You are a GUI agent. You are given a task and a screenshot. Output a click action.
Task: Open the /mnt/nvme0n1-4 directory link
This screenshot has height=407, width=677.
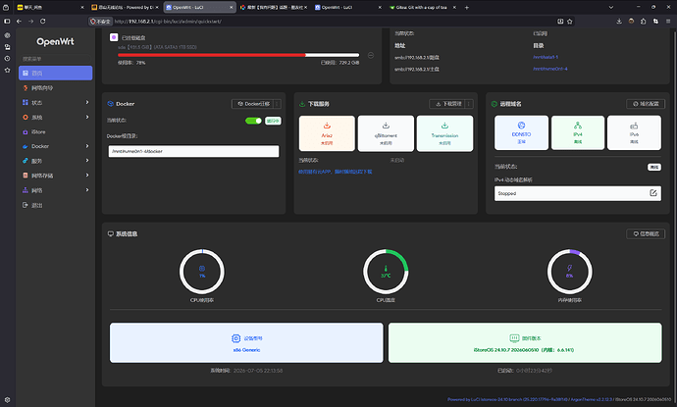click(550, 69)
